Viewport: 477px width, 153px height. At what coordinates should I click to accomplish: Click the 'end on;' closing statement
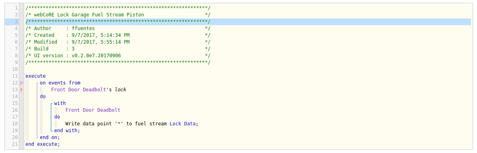[x=50, y=137]
